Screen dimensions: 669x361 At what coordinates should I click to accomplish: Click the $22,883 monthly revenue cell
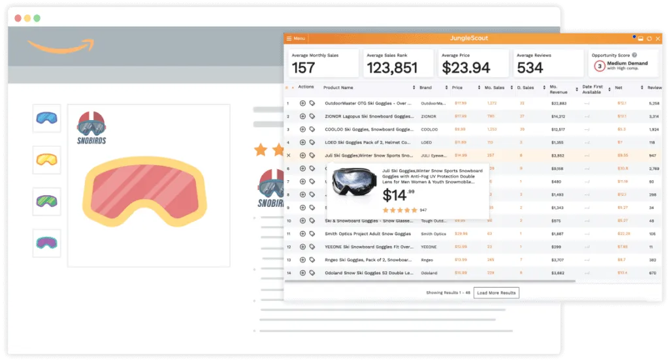[559, 103]
